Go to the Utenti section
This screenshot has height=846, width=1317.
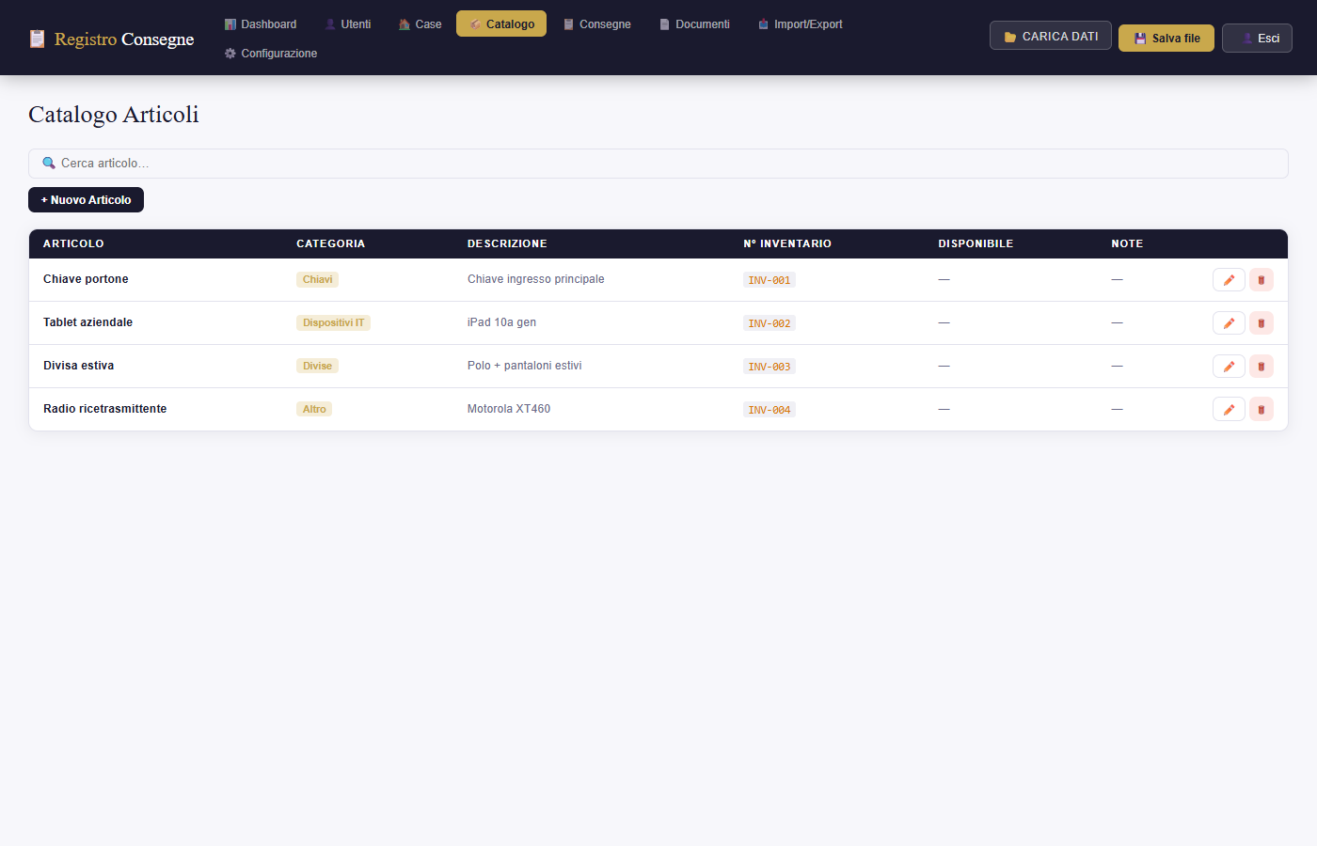pyautogui.click(x=347, y=24)
